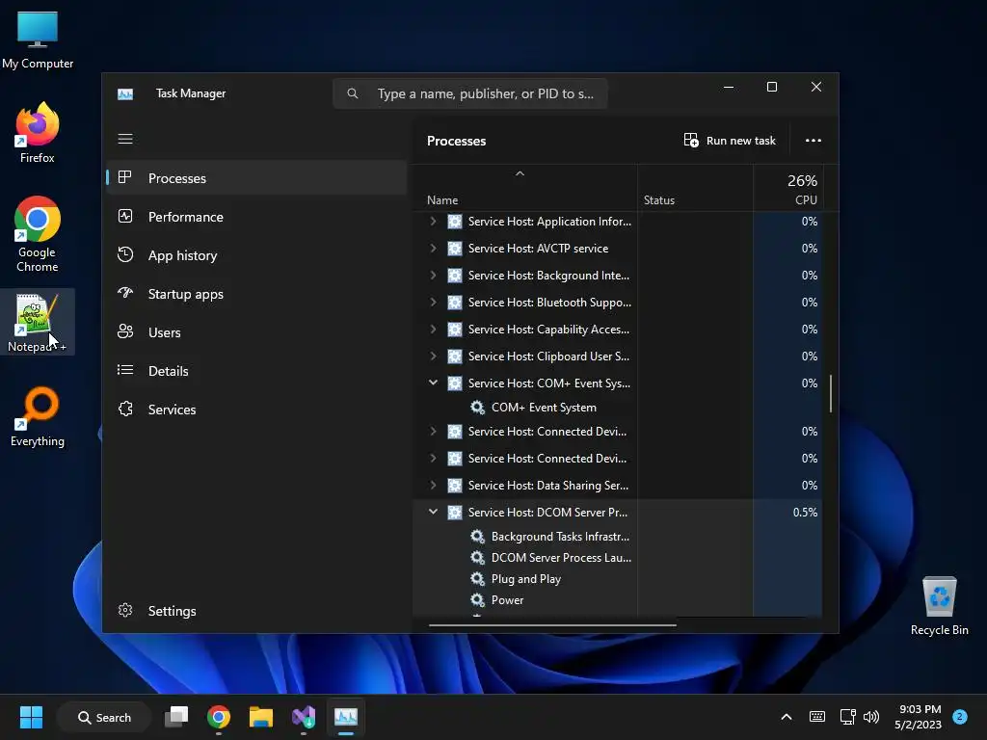The image size is (987, 740).
Task: Click the search magnifier icon in Task Manager
Action: tap(353, 93)
